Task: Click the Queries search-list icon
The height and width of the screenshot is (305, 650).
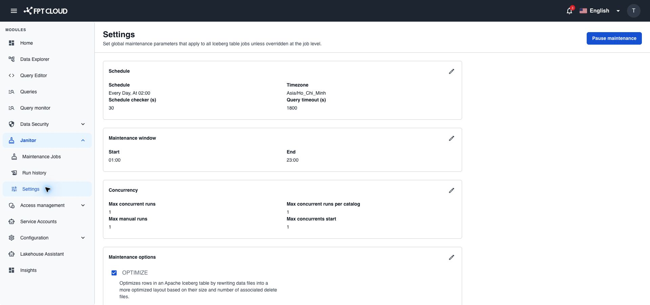Action: click(12, 92)
